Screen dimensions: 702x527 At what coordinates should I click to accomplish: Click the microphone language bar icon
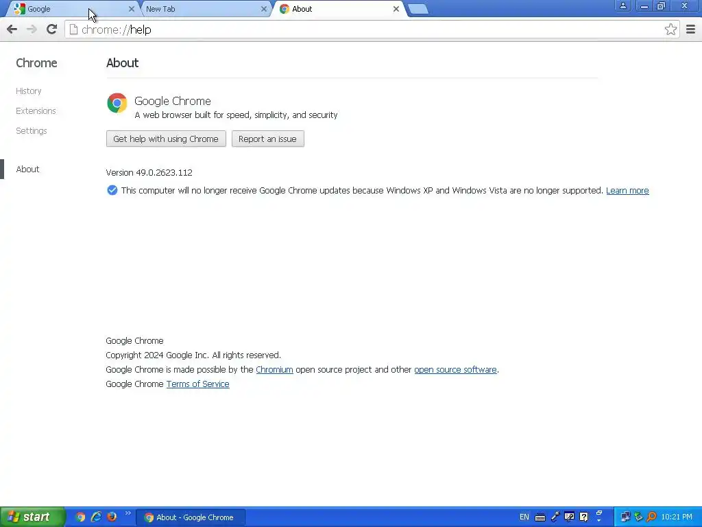(x=555, y=517)
